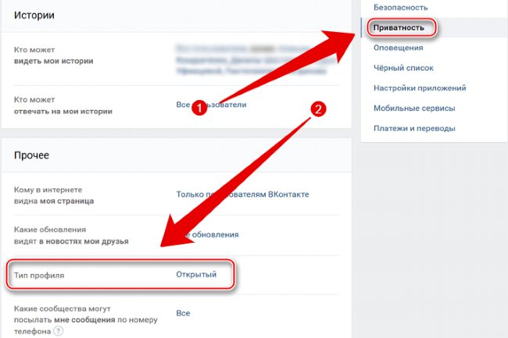Change profile type from Открытый
Viewport: 508px width, 338px height.
click(196, 275)
